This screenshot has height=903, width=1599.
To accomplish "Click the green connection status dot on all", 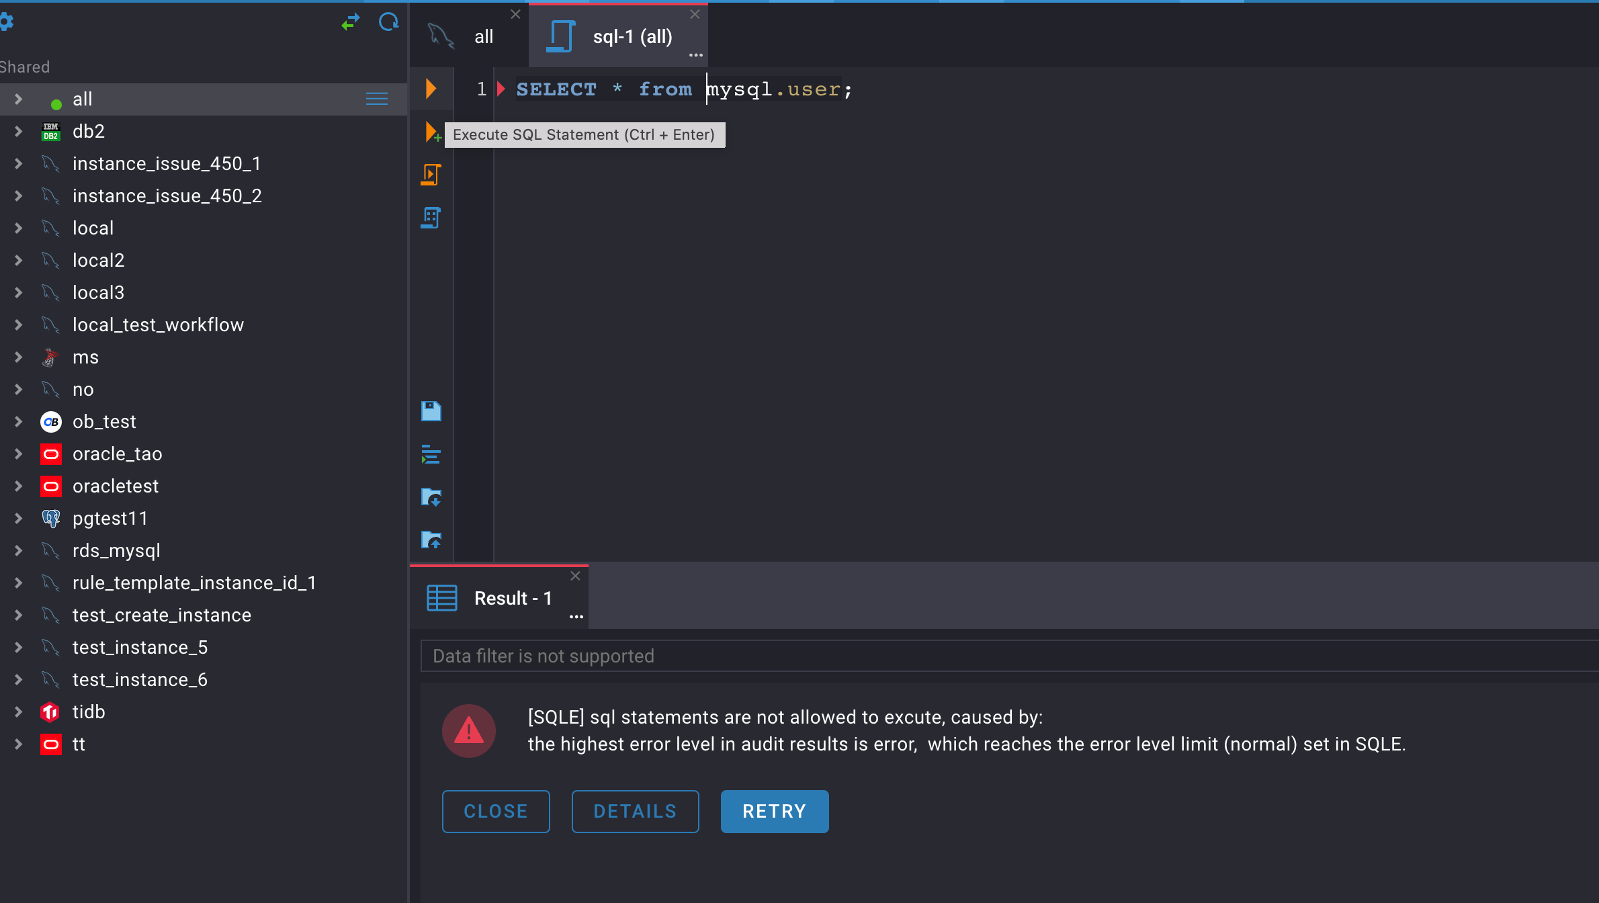I will 56,103.
